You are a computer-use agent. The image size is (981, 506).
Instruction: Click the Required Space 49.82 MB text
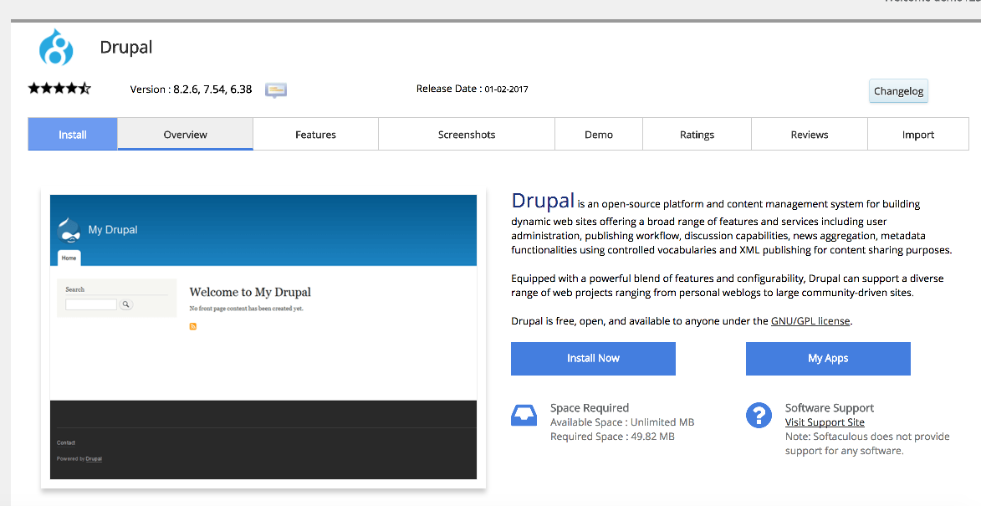[612, 437]
